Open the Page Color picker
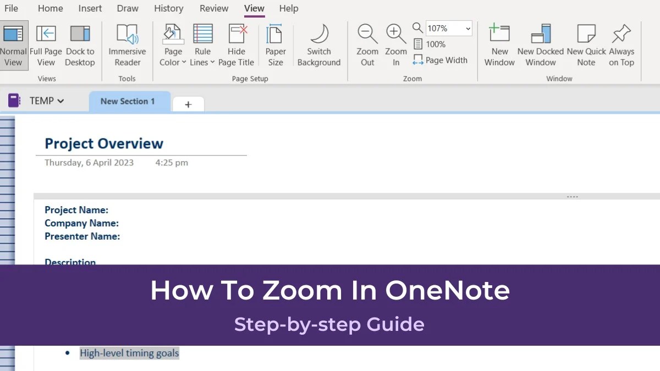Viewport: 660px width, 371px height. [172, 44]
